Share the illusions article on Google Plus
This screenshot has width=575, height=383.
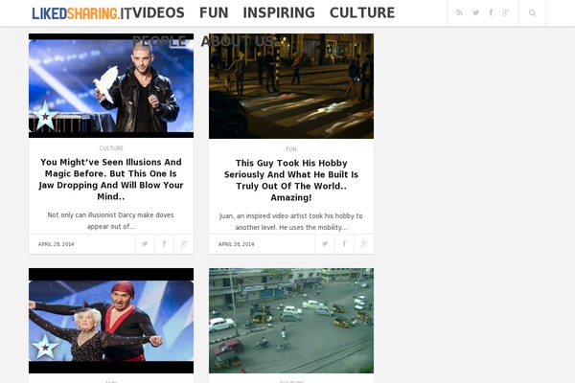pyautogui.click(x=184, y=244)
